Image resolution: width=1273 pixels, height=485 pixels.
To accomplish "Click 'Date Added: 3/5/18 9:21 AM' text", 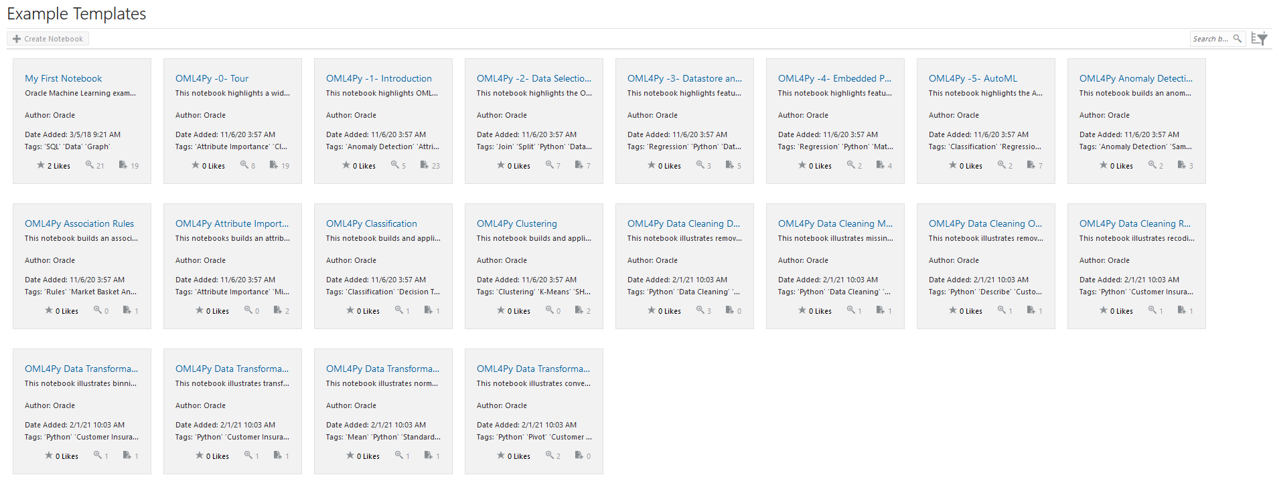I will point(73,134).
